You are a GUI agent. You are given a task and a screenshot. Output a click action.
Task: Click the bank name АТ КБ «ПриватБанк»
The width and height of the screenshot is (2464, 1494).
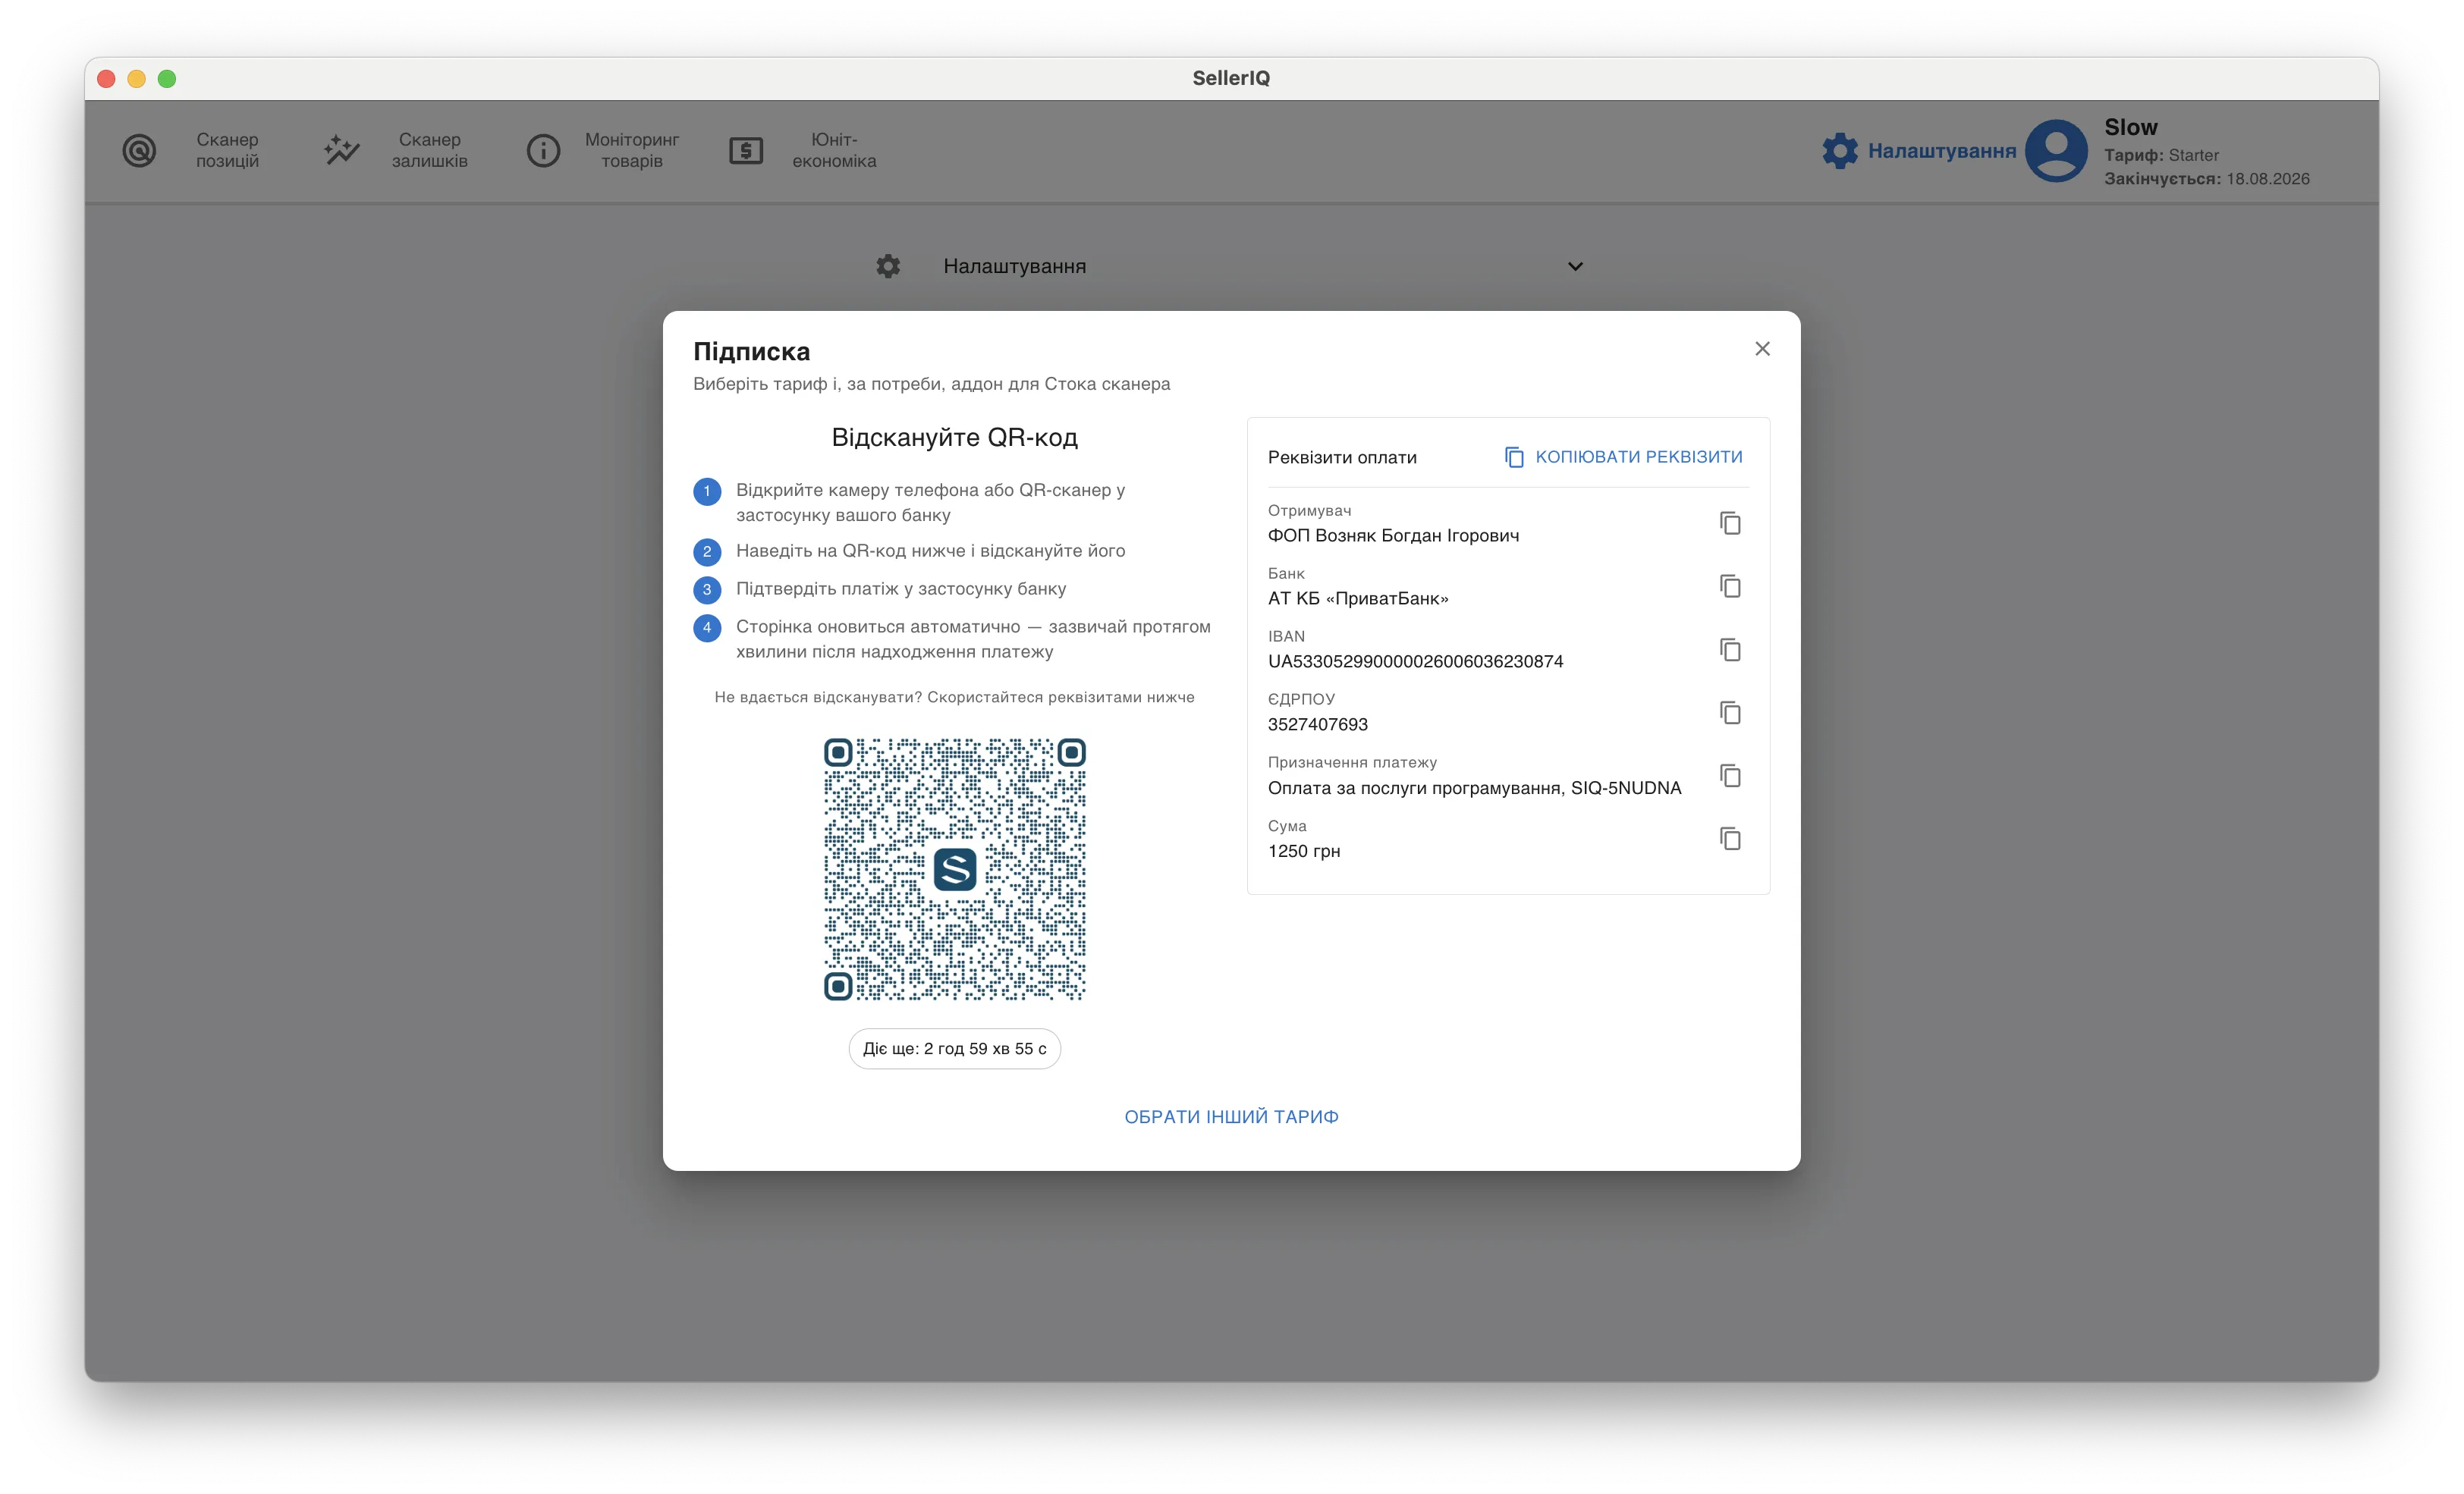coord(1358,599)
